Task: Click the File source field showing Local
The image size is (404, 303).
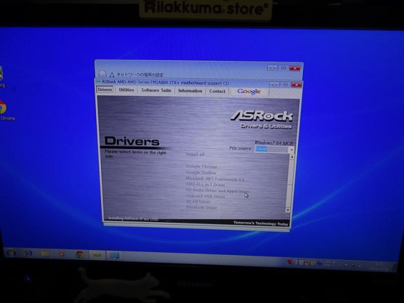Action: pos(271,149)
